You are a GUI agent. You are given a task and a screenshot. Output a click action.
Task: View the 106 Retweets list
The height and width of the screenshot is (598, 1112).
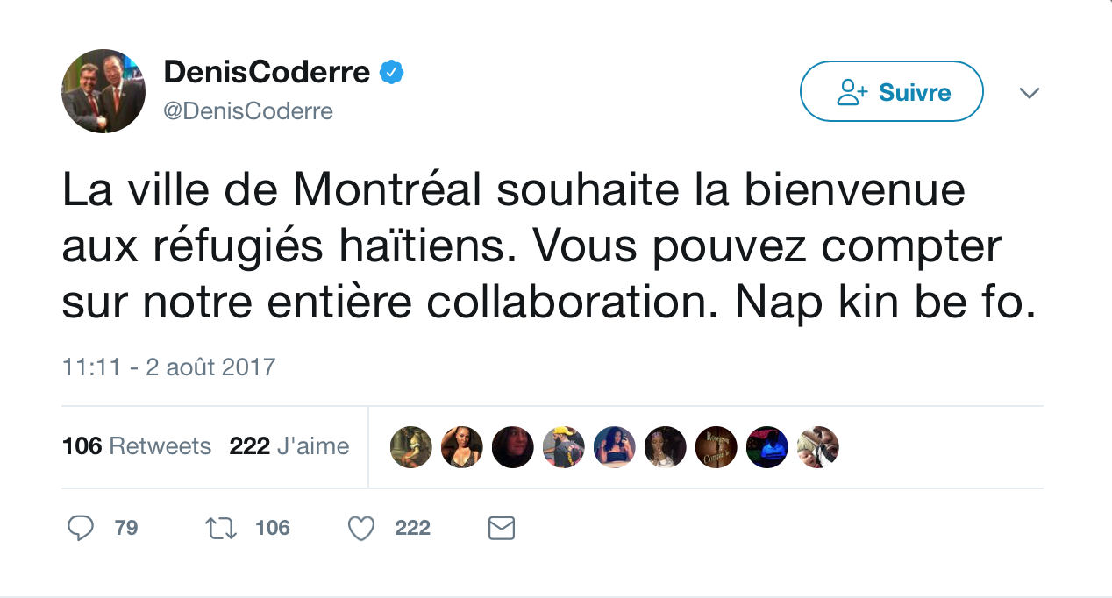point(137,446)
